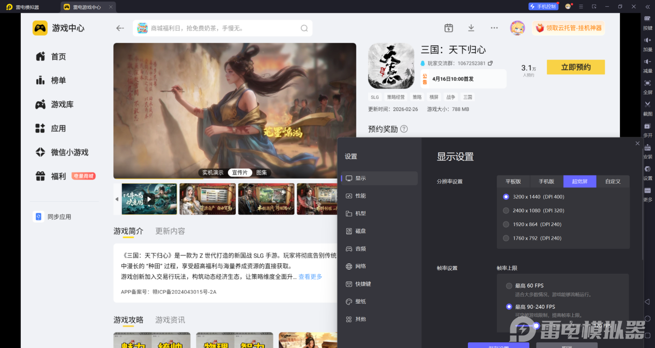
Task: Tap the Android recent apps square button
Action: 647,335
